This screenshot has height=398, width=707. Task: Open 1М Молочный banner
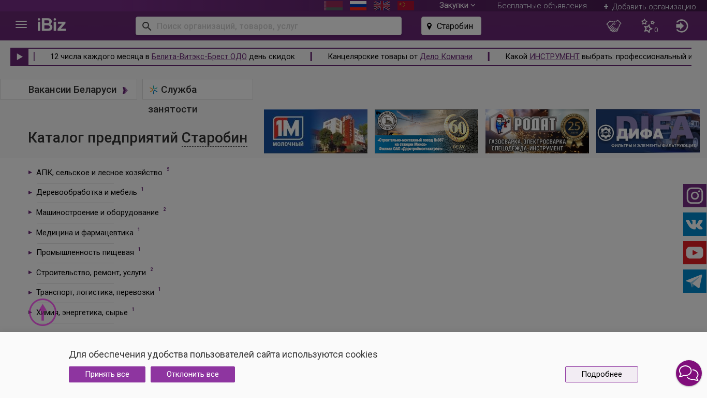coord(316,131)
